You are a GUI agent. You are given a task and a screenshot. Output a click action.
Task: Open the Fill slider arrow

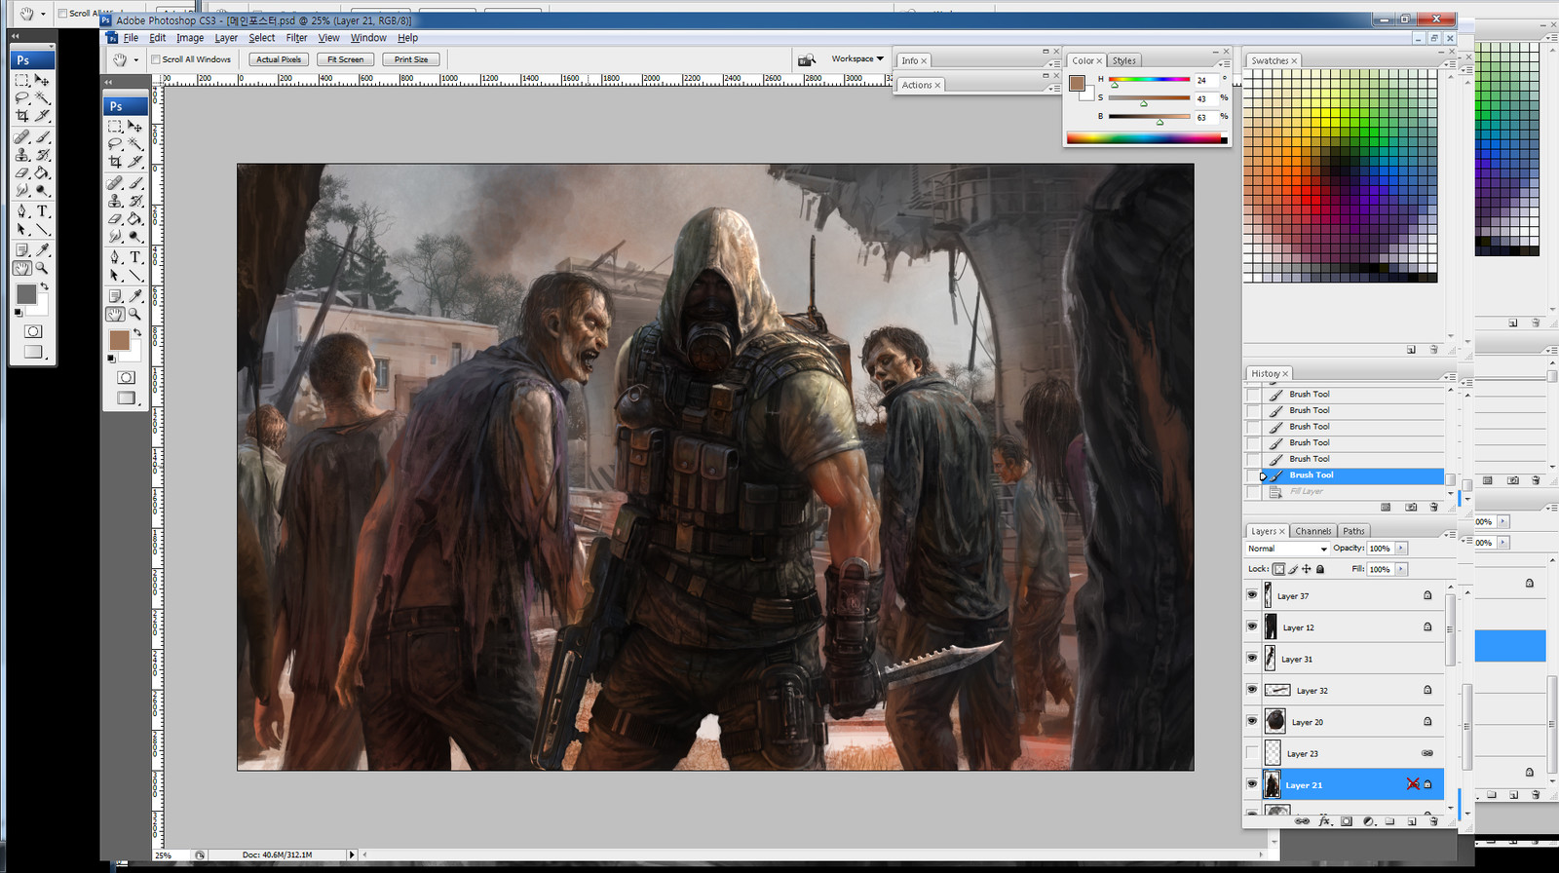click(x=1401, y=569)
